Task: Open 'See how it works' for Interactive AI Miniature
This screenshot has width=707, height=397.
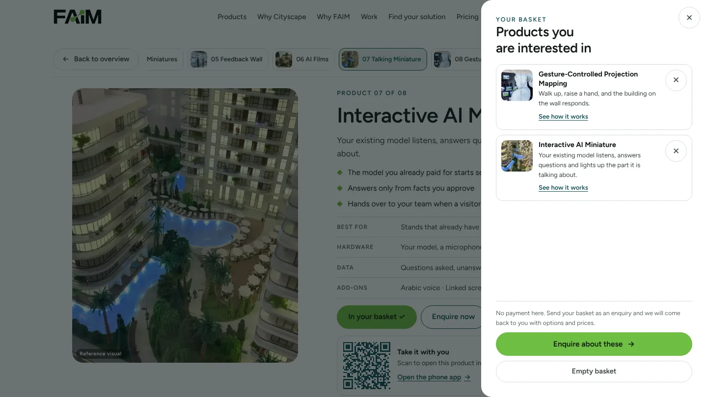Action: [563, 188]
